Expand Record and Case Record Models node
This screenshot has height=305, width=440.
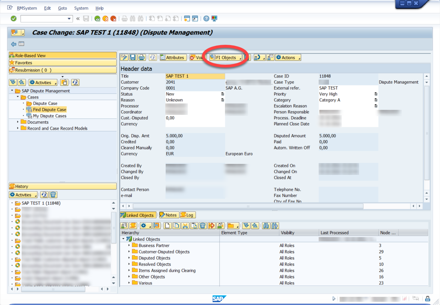[x=18, y=128]
